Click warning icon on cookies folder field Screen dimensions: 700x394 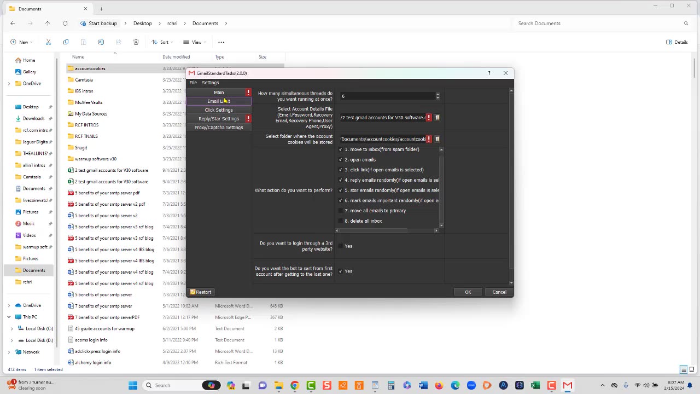click(429, 139)
